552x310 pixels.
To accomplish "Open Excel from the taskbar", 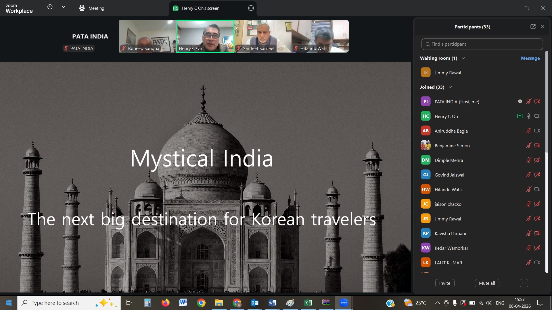I will point(308,303).
